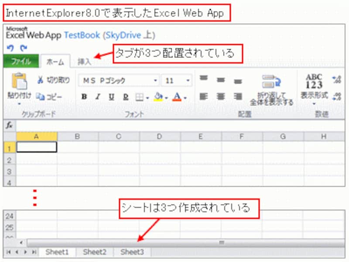Switch to the ホーム tab
The image size is (349, 262).
[x=55, y=62]
